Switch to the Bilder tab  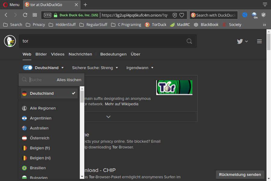pos(41,54)
